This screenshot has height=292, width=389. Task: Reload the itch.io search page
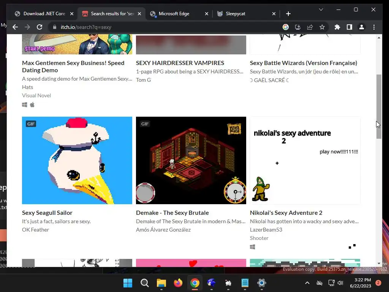point(40,27)
